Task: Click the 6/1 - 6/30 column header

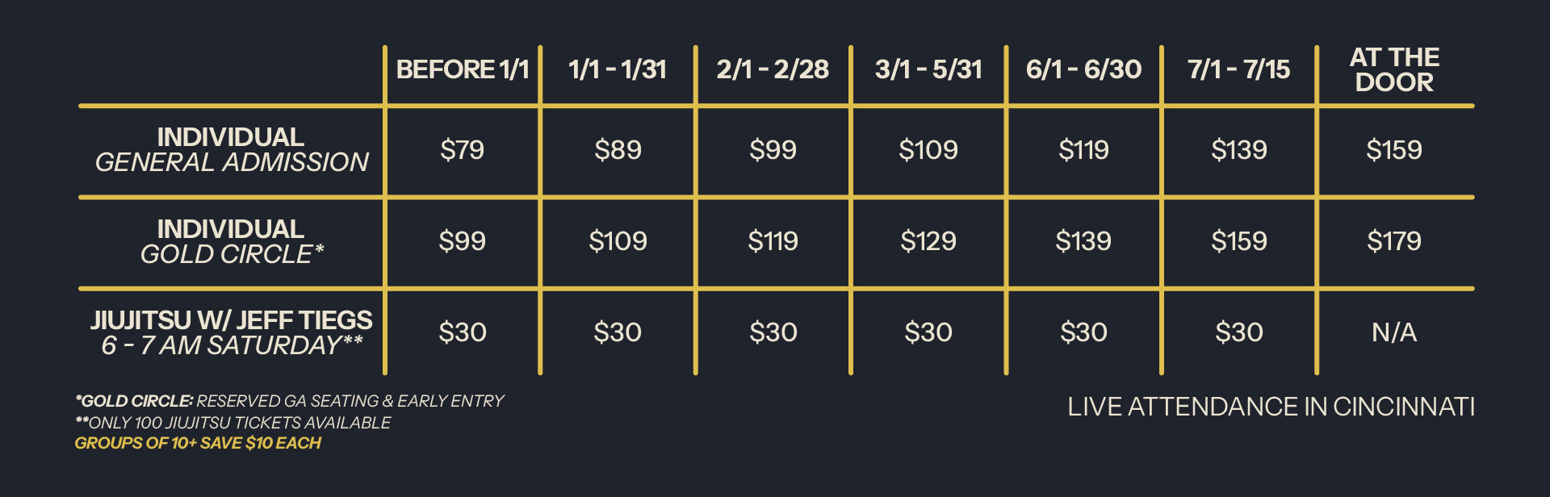Action: click(1083, 69)
